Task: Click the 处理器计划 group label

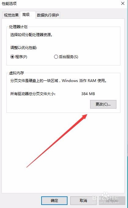Action: (18, 27)
